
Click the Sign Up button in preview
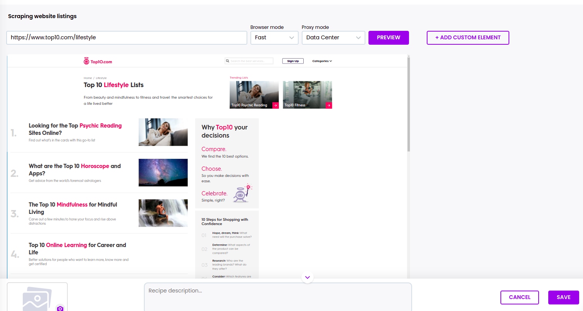tap(293, 61)
